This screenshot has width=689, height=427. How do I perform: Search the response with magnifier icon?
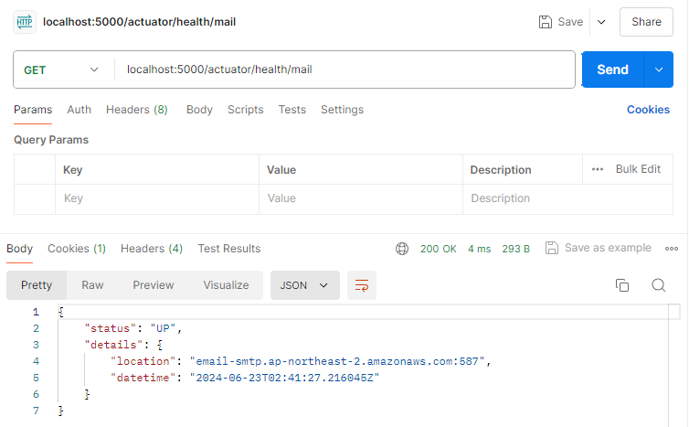(658, 285)
